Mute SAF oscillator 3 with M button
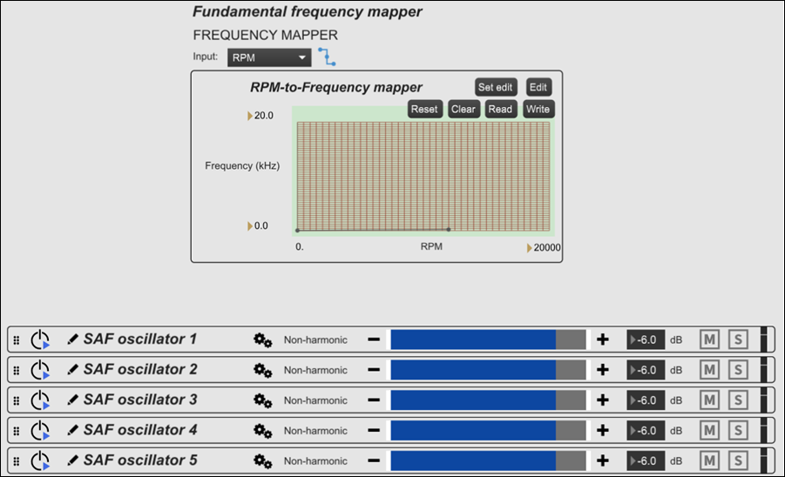This screenshot has height=477, width=785. [709, 400]
